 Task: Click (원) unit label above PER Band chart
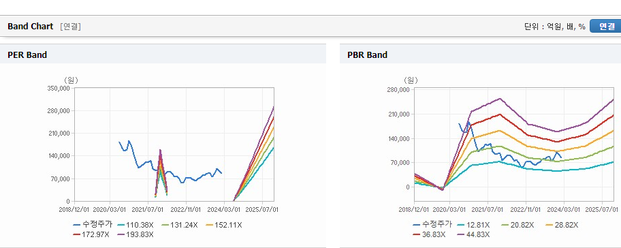(x=71, y=80)
